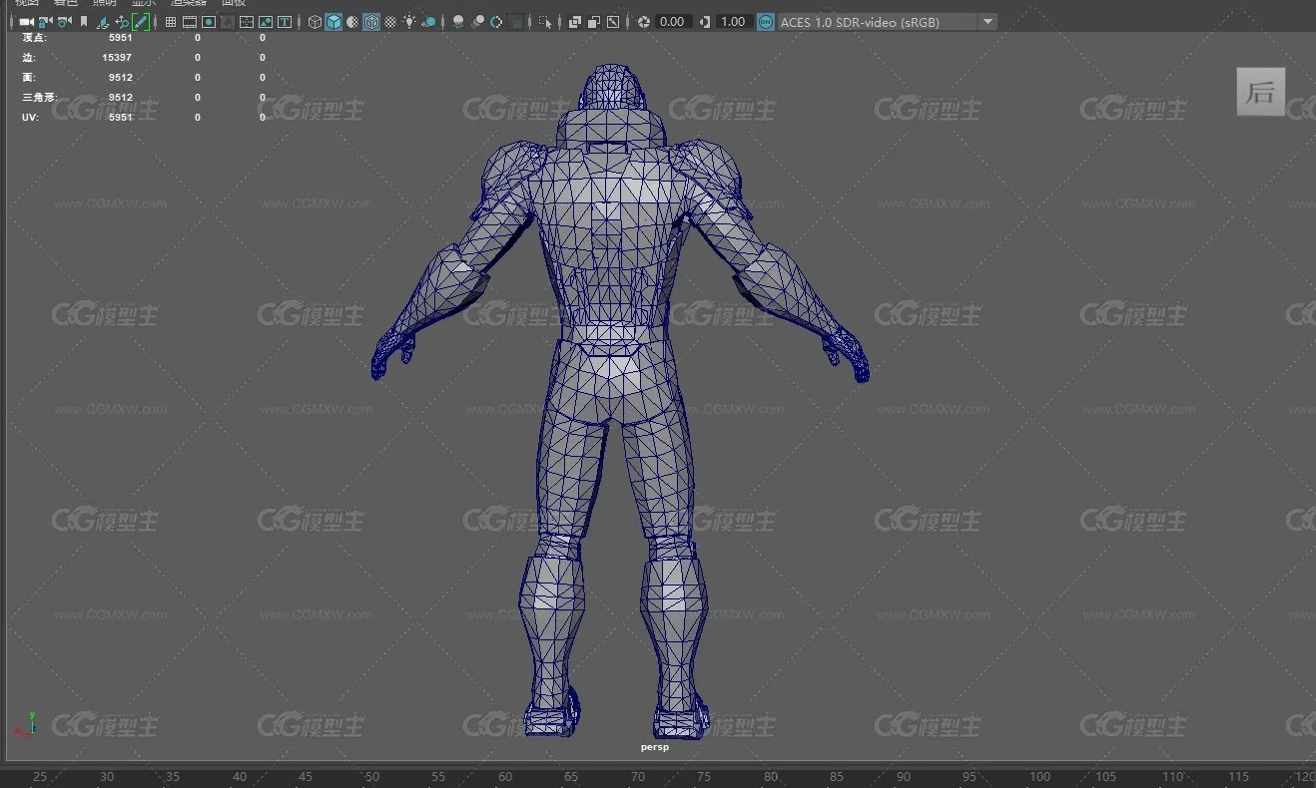Open the 照明 panel menu

tap(104, 3)
